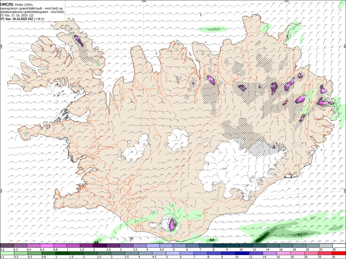
Task: Click the 20W longitude label
Action: point(144,1)
